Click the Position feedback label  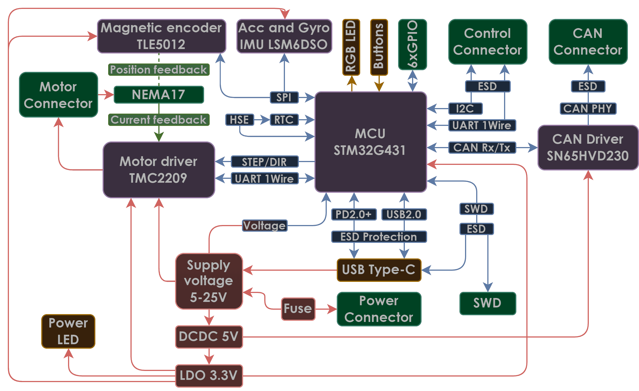pos(159,70)
